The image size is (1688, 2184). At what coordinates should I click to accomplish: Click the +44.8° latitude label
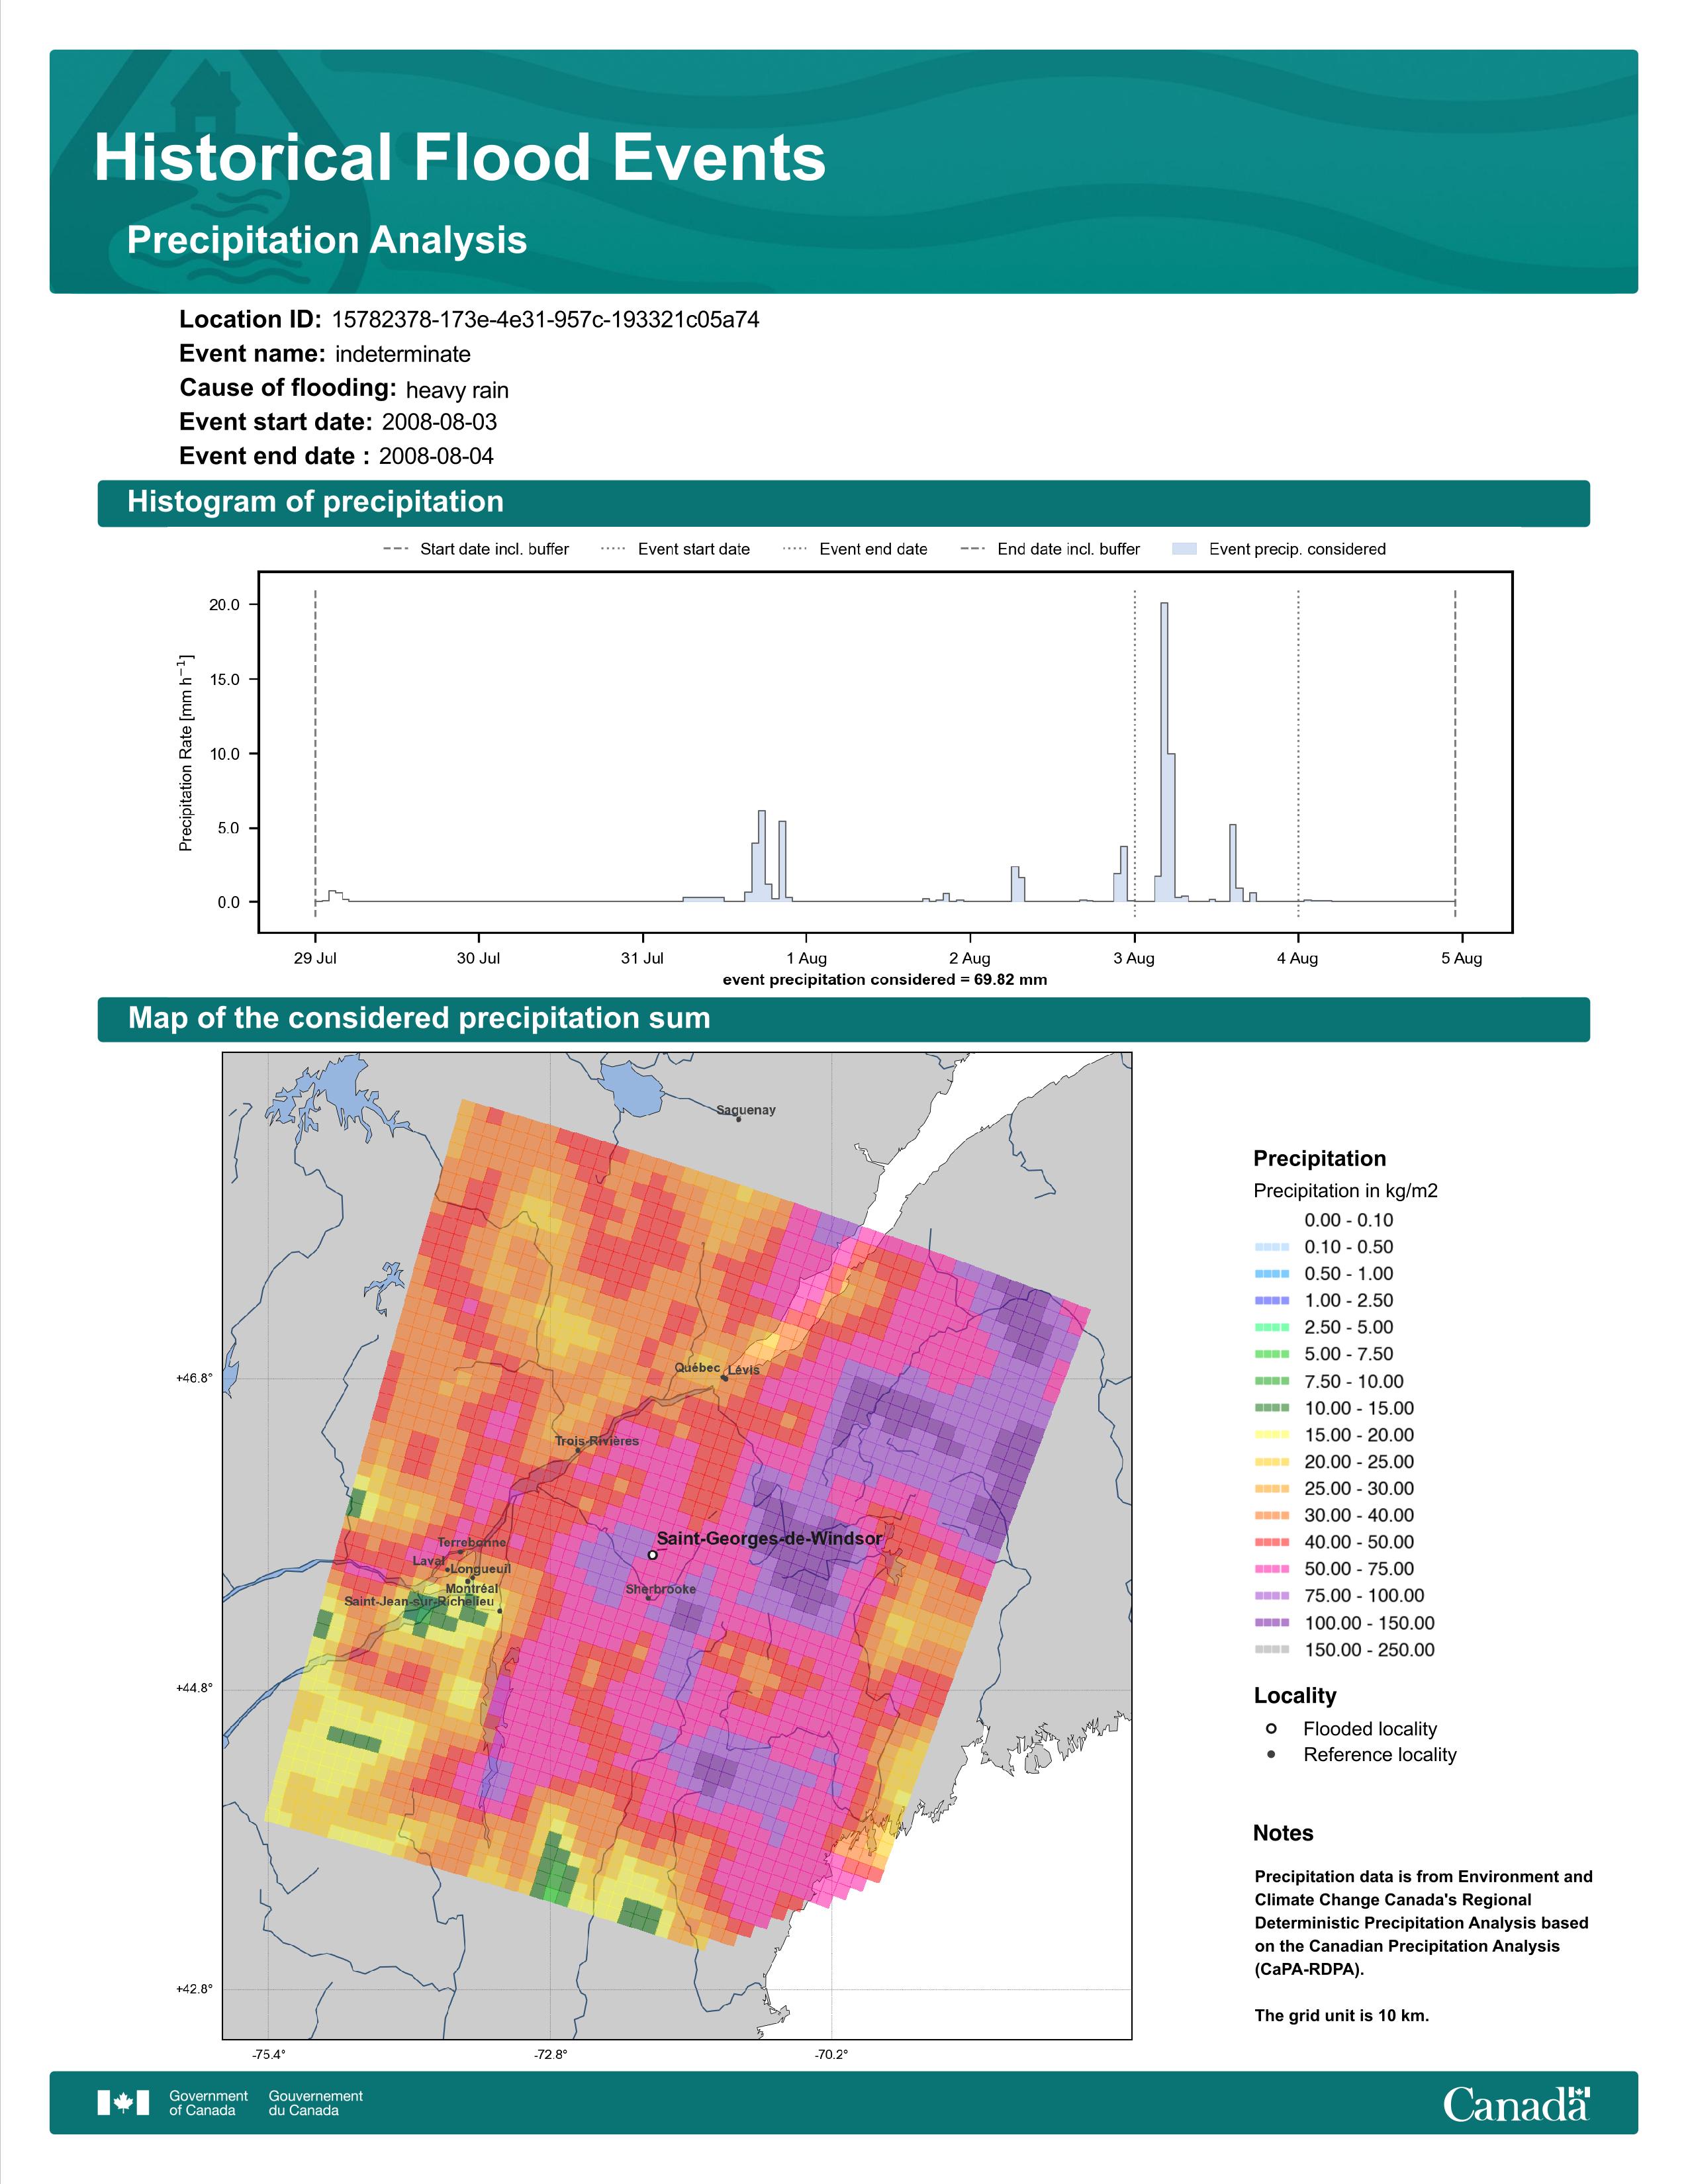pyautogui.click(x=194, y=1689)
